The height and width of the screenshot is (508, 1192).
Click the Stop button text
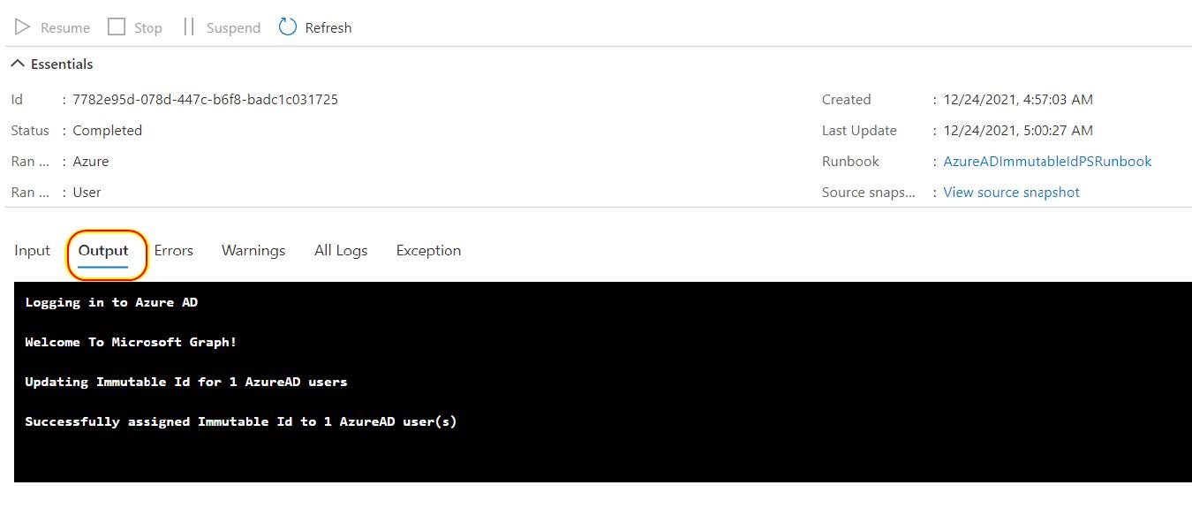tap(148, 28)
